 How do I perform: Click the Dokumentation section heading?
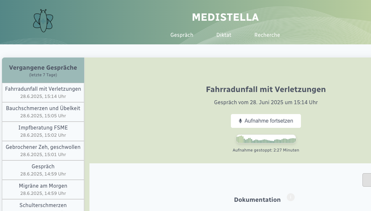coord(257,200)
